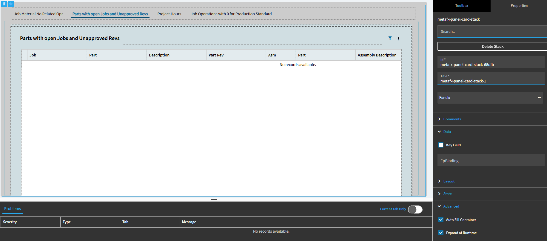Open Job Operations with 0 for Production Standard tab
Viewport: 547px width, 241px height.
(x=231, y=14)
